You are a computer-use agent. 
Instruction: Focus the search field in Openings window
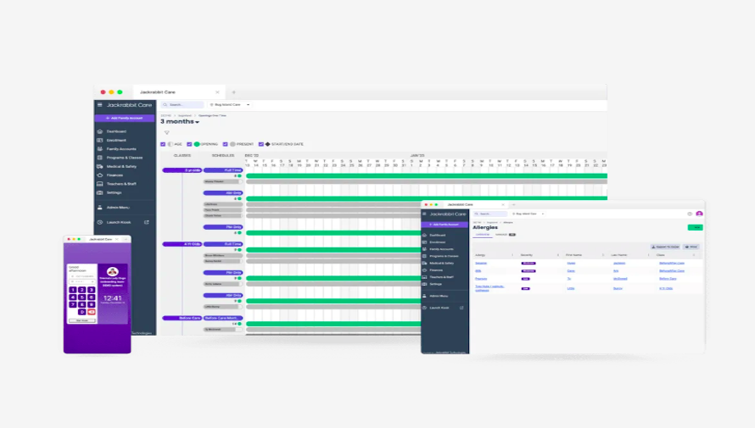coord(182,104)
